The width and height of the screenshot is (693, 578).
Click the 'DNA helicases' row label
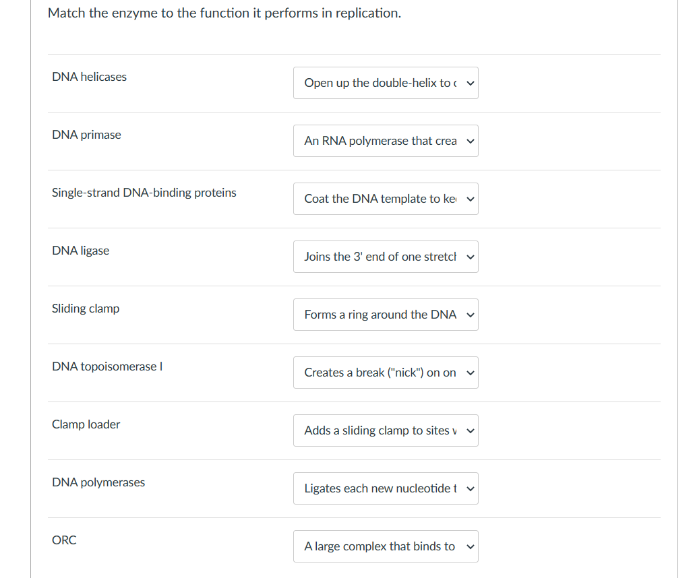coord(89,77)
